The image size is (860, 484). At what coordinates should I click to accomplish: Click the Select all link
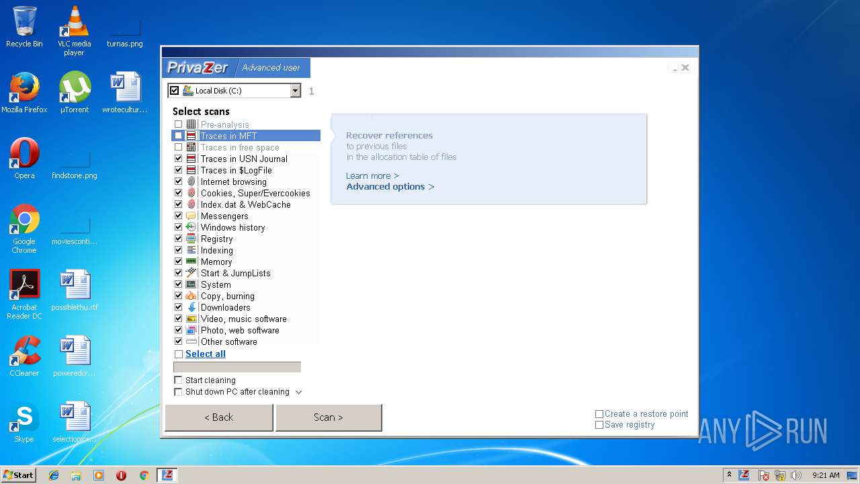206,354
